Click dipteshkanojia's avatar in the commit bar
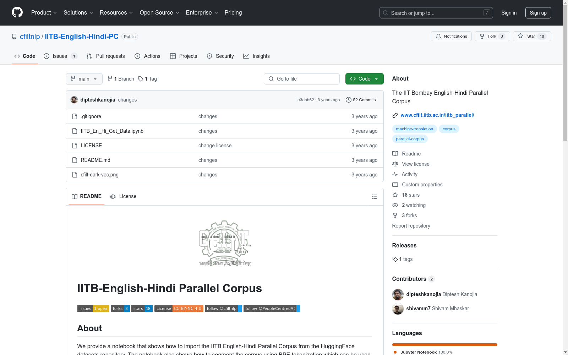The width and height of the screenshot is (568, 355). tap(74, 100)
